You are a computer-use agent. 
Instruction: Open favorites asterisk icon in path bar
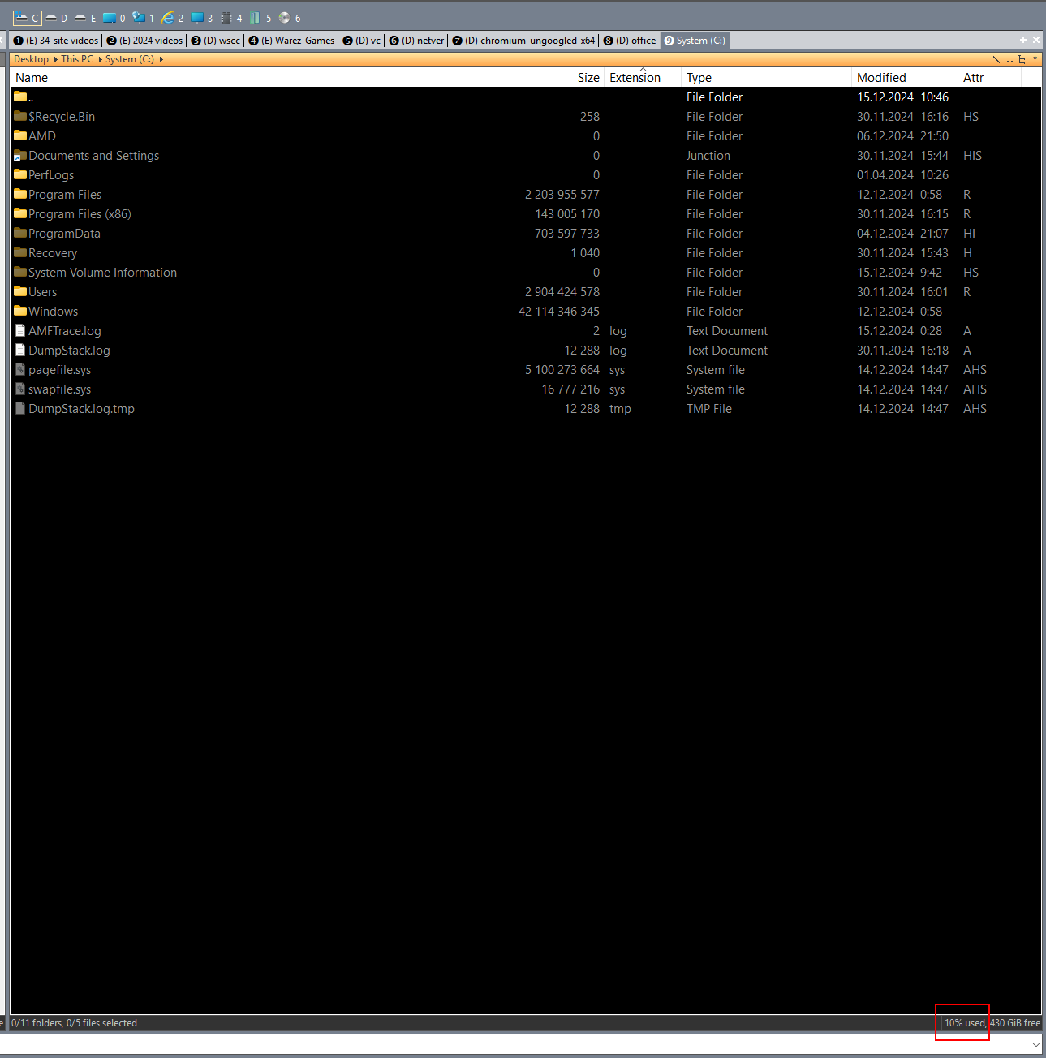click(x=1035, y=59)
